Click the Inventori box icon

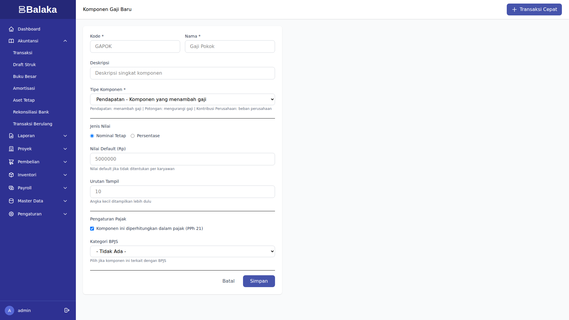(11, 175)
